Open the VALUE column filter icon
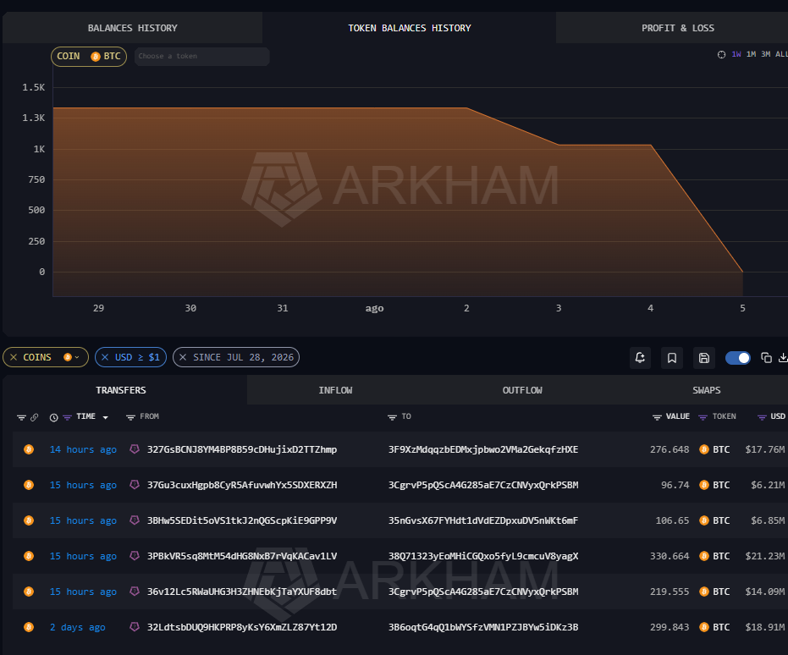This screenshot has width=788, height=655. tap(657, 417)
